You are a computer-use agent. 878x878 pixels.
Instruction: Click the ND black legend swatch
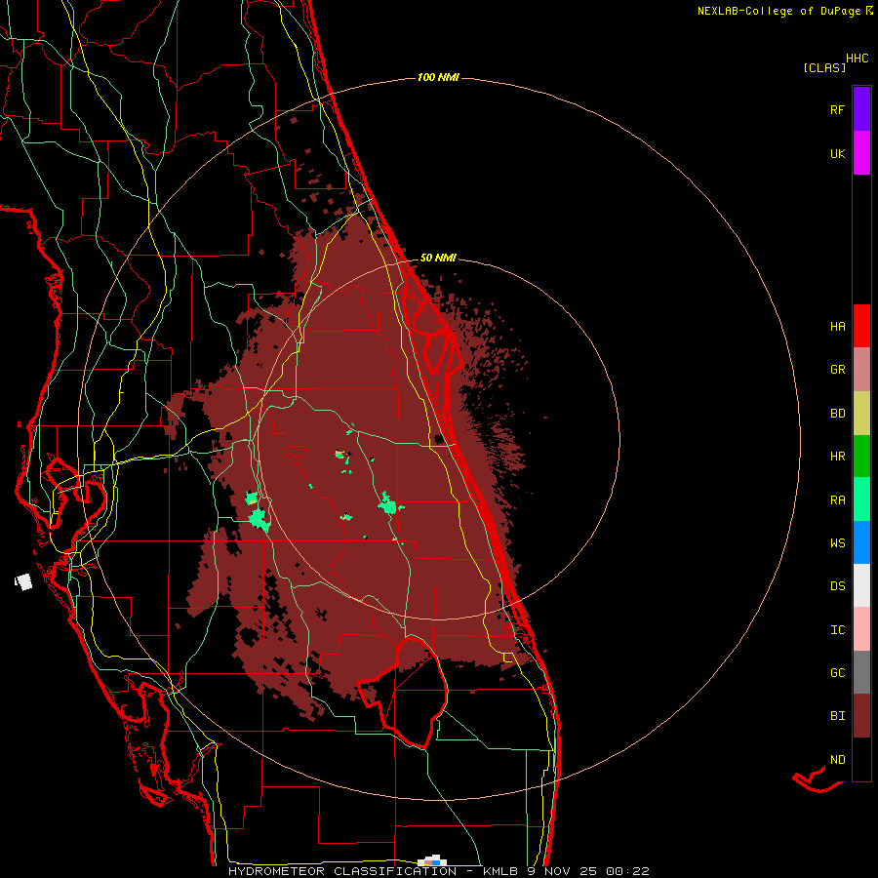861,759
